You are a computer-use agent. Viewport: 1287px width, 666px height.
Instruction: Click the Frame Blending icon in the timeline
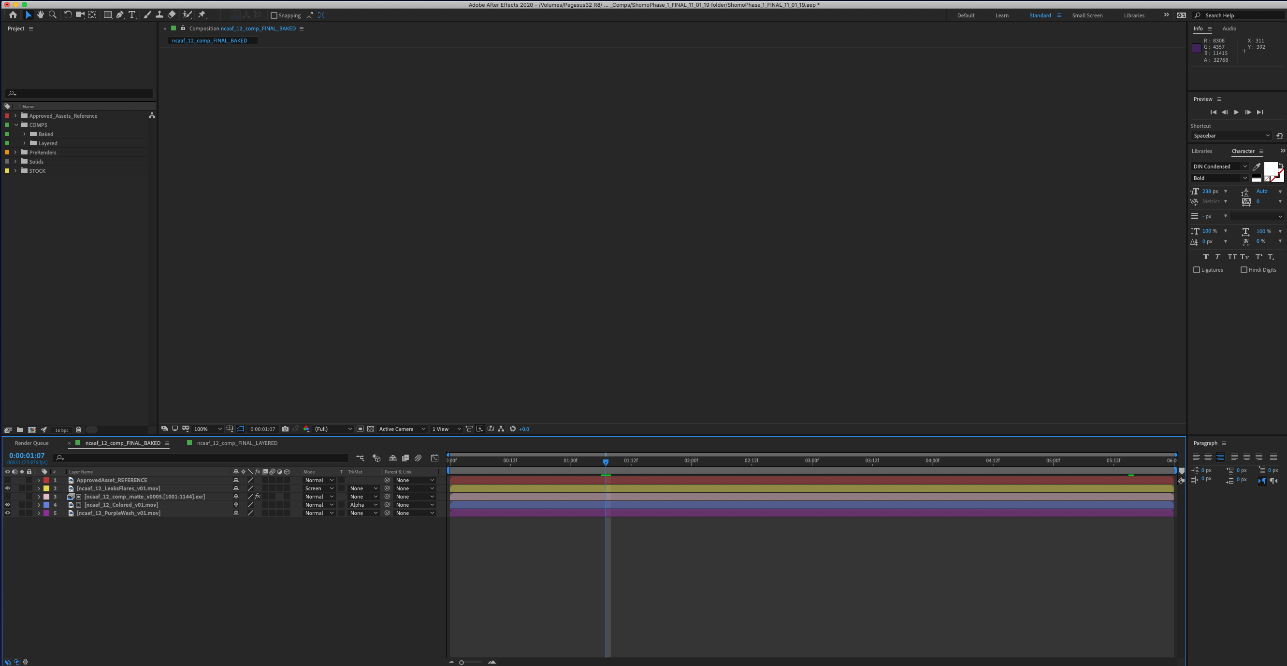405,458
